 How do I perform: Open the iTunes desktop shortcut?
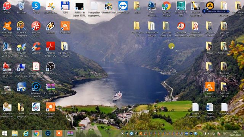pyautogui.click(x=7, y=7)
